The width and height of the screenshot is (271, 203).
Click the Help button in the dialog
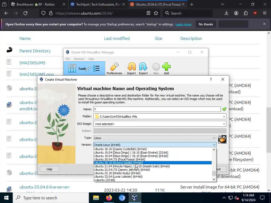[49, 169]
